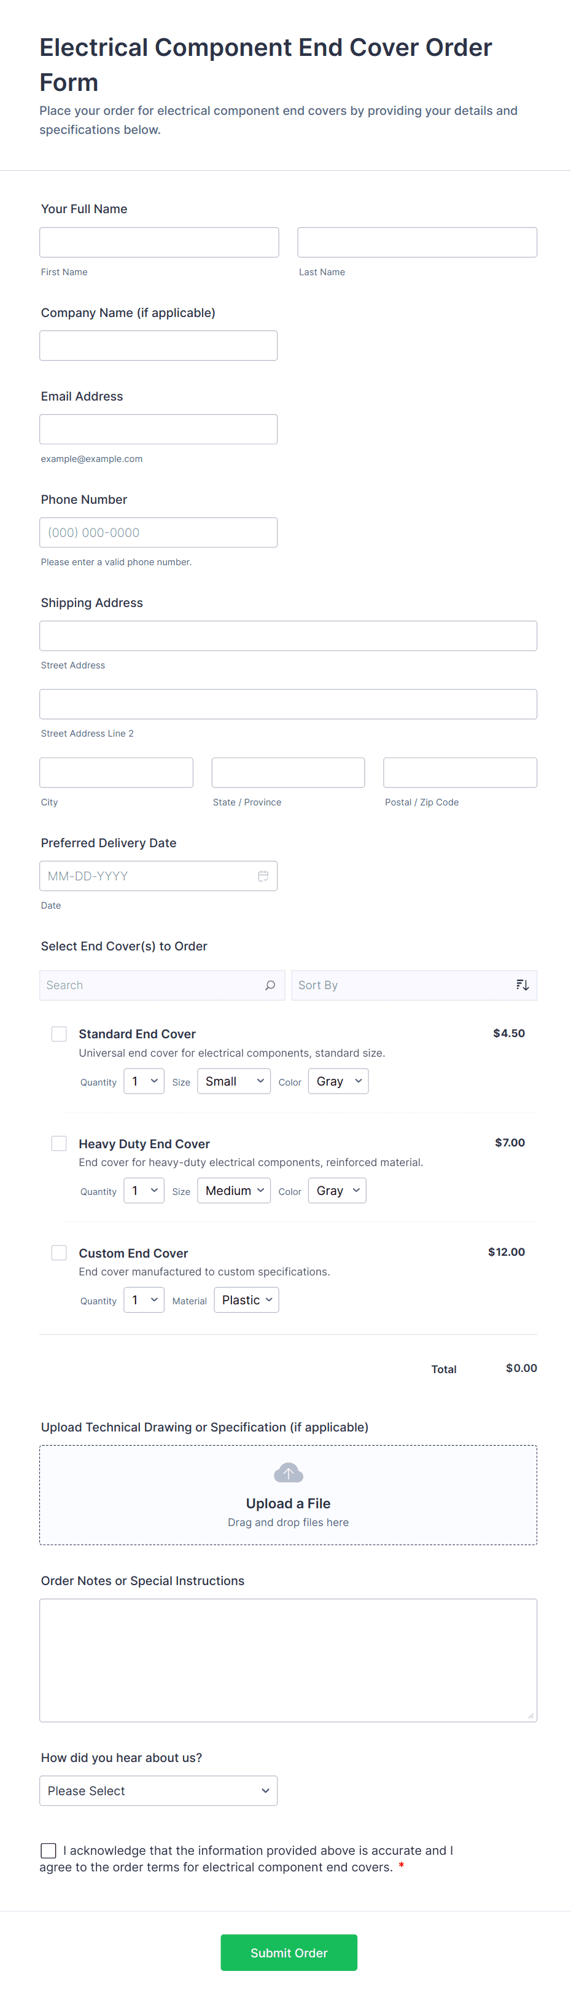Screen dimensions: 571x2001
Task: Click the calendar icon in delivery date field
Action: [263, 876]
